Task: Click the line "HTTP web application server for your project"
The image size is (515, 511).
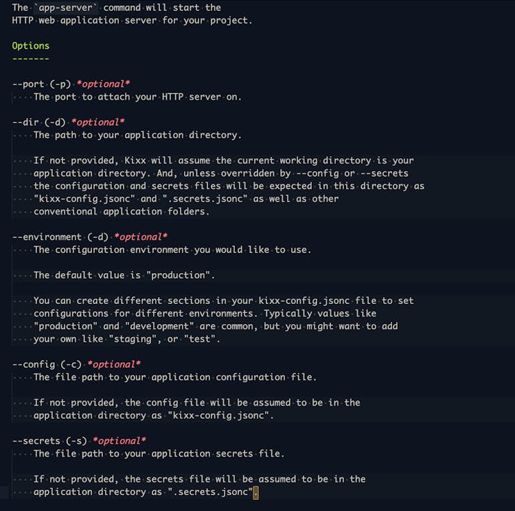Action: [132, 20]
